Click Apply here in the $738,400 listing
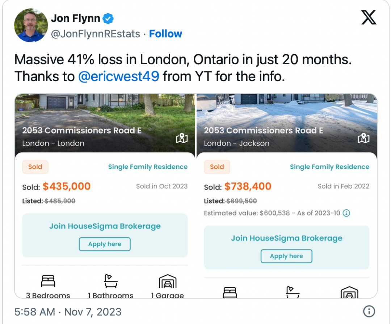Viewport: 391px width, 324px height. 286,256
